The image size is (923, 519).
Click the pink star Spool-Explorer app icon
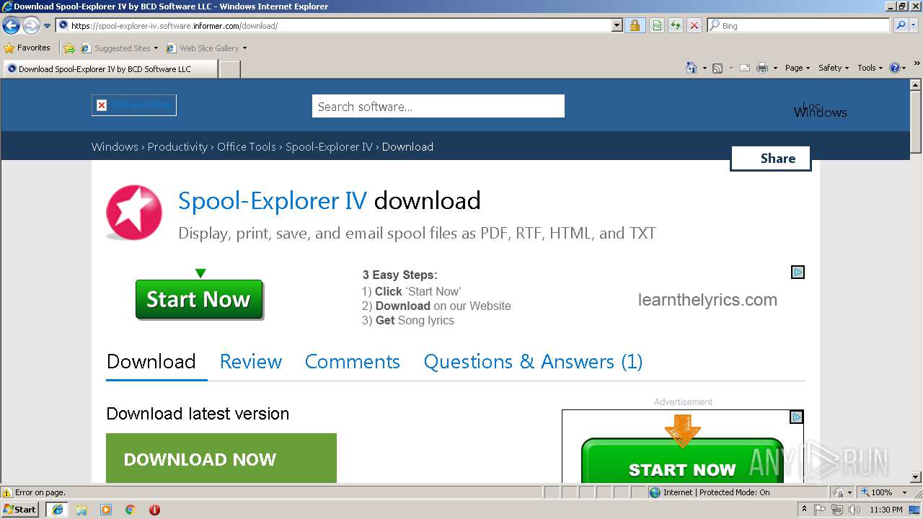[x=134, y=212]
